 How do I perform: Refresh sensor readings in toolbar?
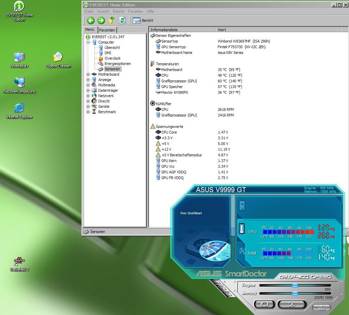pos(122,20)
